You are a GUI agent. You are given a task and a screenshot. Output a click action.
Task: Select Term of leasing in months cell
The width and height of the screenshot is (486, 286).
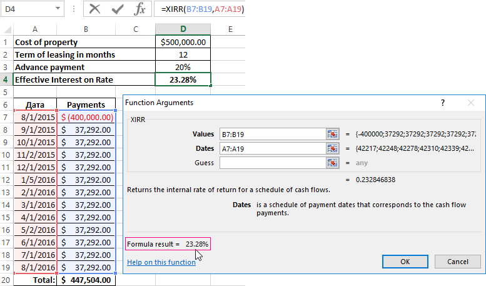(84, 54)
